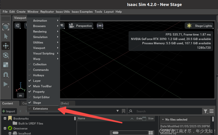Click the sun lighting icon
The height and width of the screenshot is (135, 218).
pyautogui.click(x=189, y=26)
